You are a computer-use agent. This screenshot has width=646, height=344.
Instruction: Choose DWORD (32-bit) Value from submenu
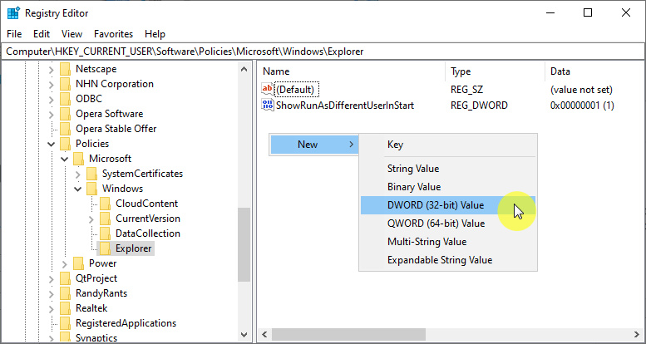click(436, 205)
